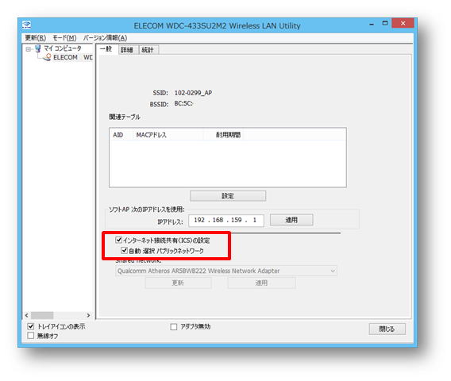451x381 pixels.
Task: Toggle トレイアイコンの表示 checkbox
Action: (30, 326)
